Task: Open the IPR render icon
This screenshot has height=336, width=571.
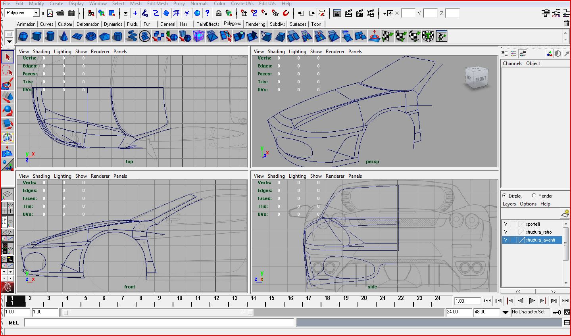Action: click(359, 13)
